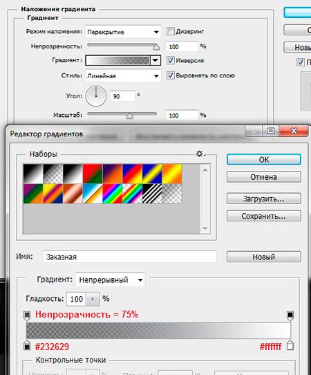Choose the yellow-violet-orange-blue gradient preset

[x=53, y=194]
